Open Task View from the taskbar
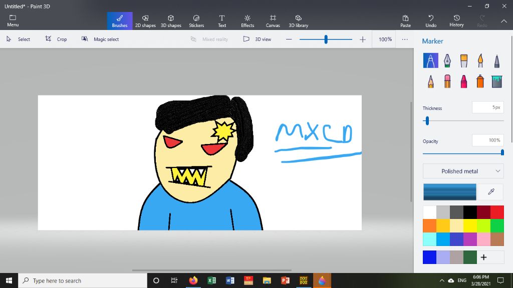Screen dimensions: 513x288 174,280
